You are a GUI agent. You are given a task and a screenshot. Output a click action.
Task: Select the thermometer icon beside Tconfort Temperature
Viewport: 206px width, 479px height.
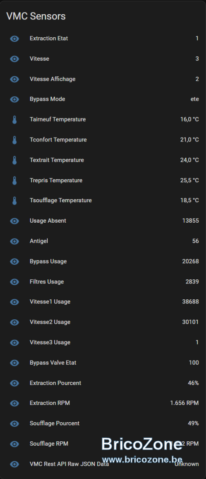click(x=14, y=140)
